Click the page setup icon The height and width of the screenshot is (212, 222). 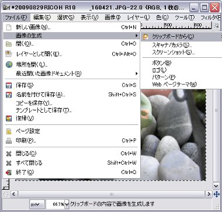pos(9,131)
